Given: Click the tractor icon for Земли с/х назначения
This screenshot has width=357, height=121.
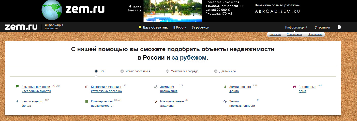Looking at the screenshot, I should (x=156, y=87).
